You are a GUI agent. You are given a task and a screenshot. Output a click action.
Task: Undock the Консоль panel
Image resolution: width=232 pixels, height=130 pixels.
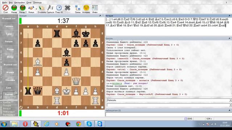(x=229, y=39)
